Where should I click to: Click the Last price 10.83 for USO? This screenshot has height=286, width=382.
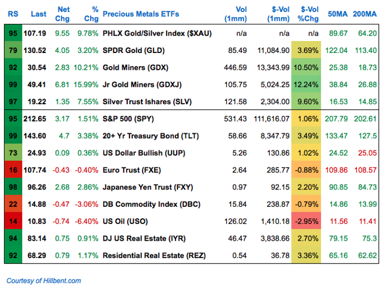point(37,221)
